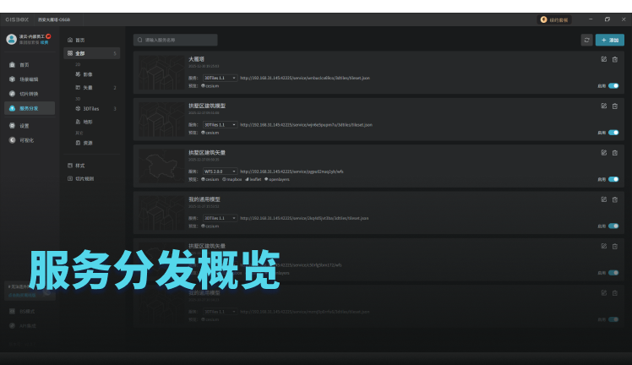Click the 添加 button to add a service

coord(609,40)
